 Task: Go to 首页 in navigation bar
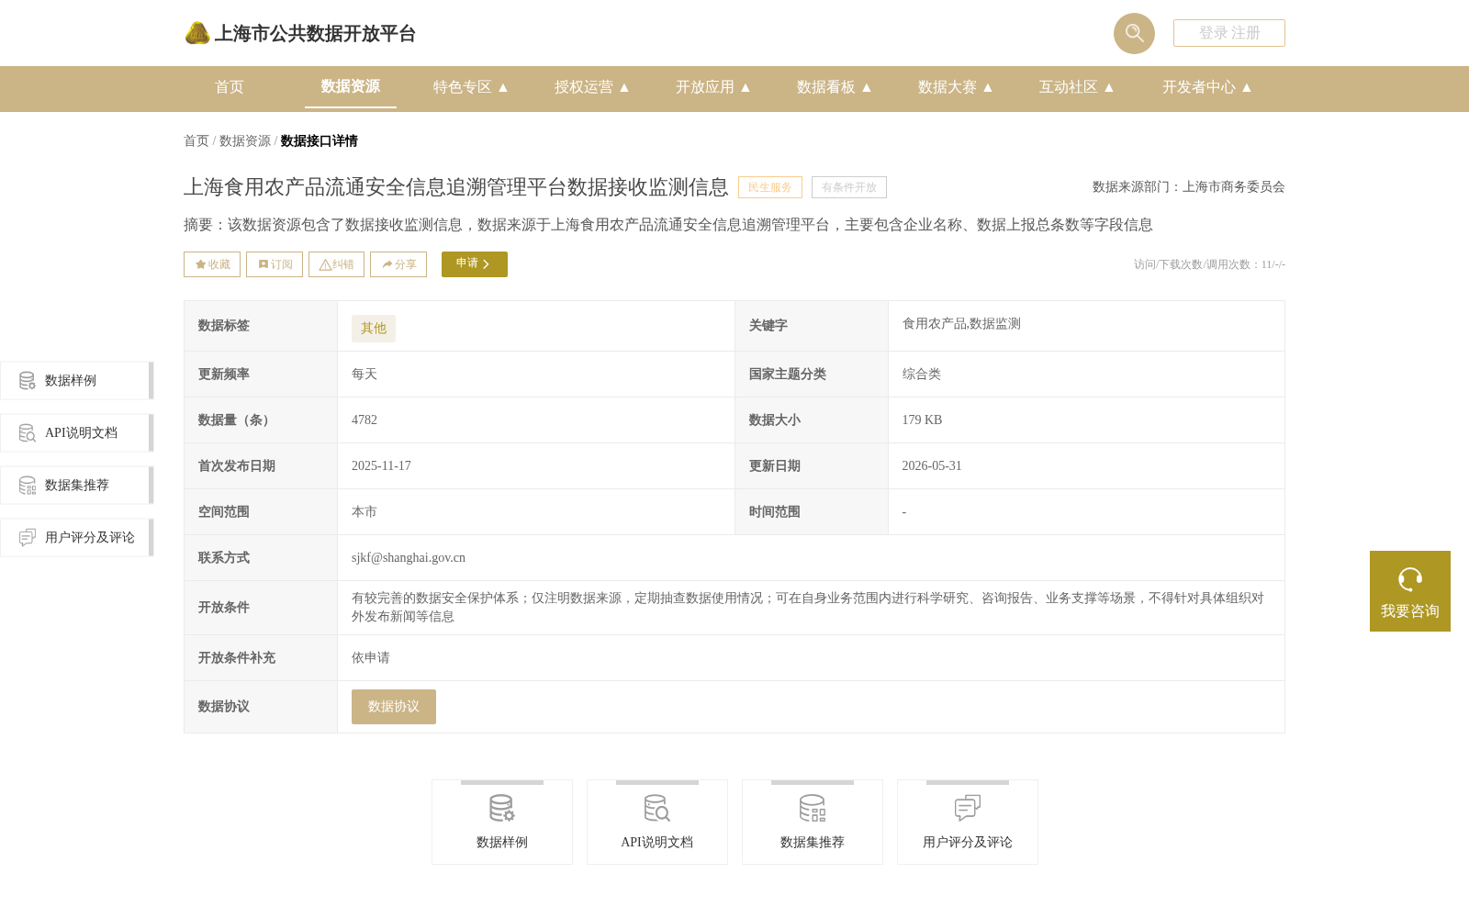tap(230, 87)
